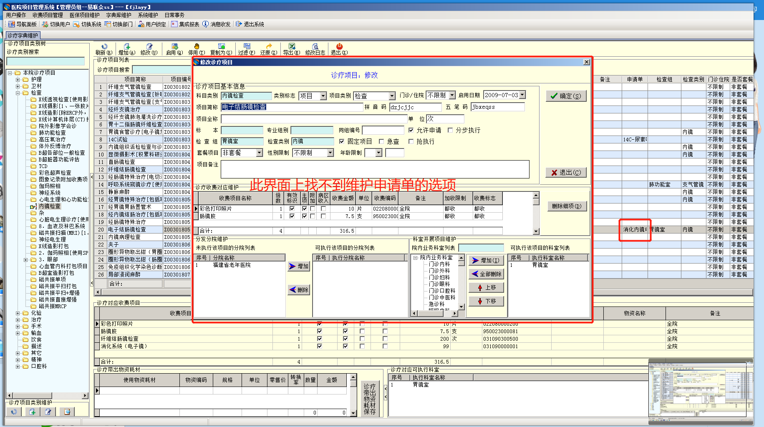Click 增加 button in 分发分院维护
Image resolution: width=764 pixels, height=427 pixels.
(x=299, y=266)
